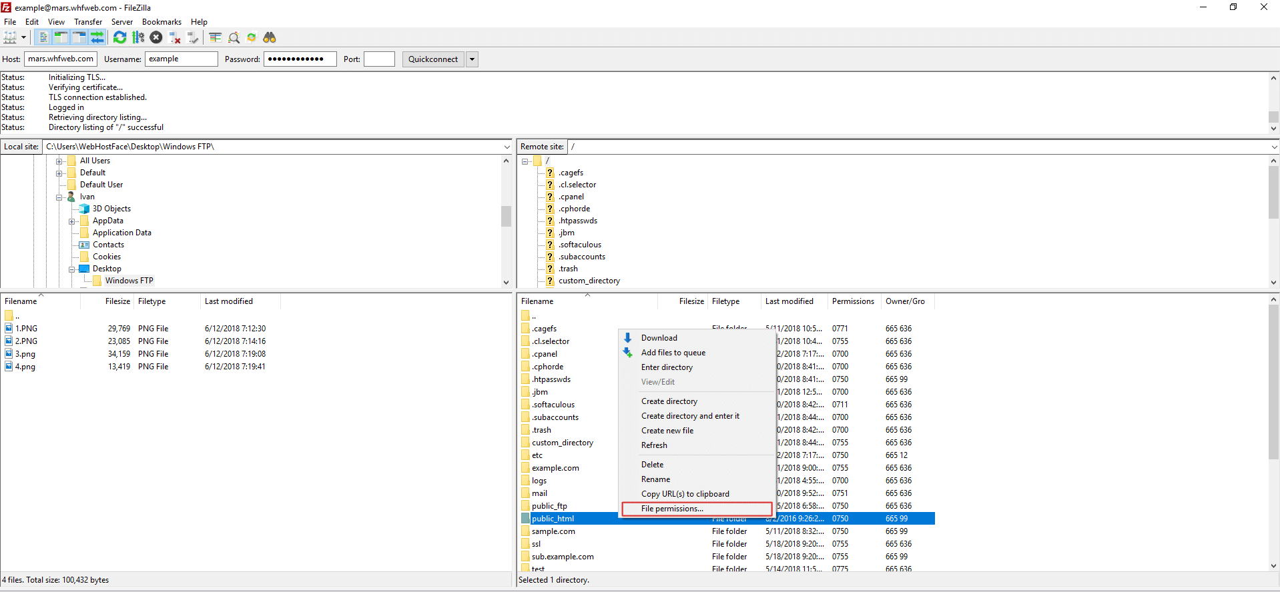The image size is (1280, 592).
Task: Select the 4.png file name
Action: (25, 367)
